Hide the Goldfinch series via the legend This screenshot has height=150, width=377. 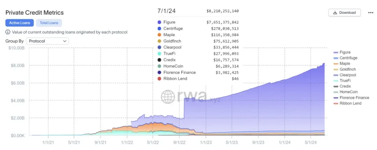tap(347, 69)
